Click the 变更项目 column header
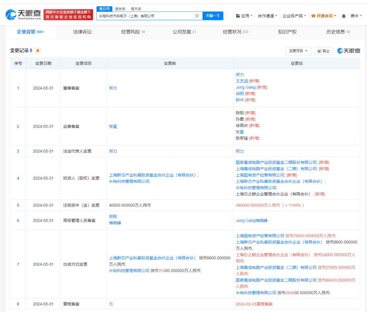Screen dimensions: 367x312 point(83,63)
